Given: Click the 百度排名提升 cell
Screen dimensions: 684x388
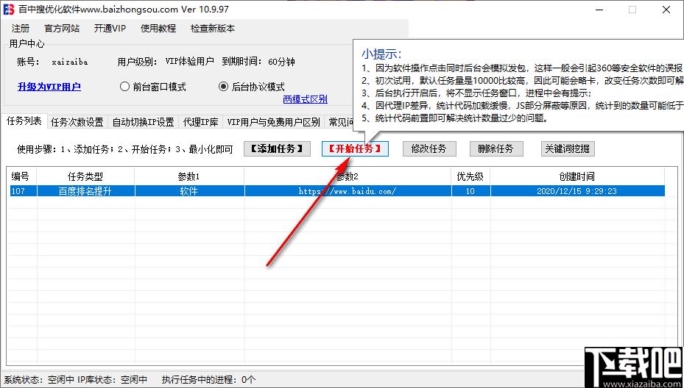Looking at the screenshot, I should tap(85, 191).
